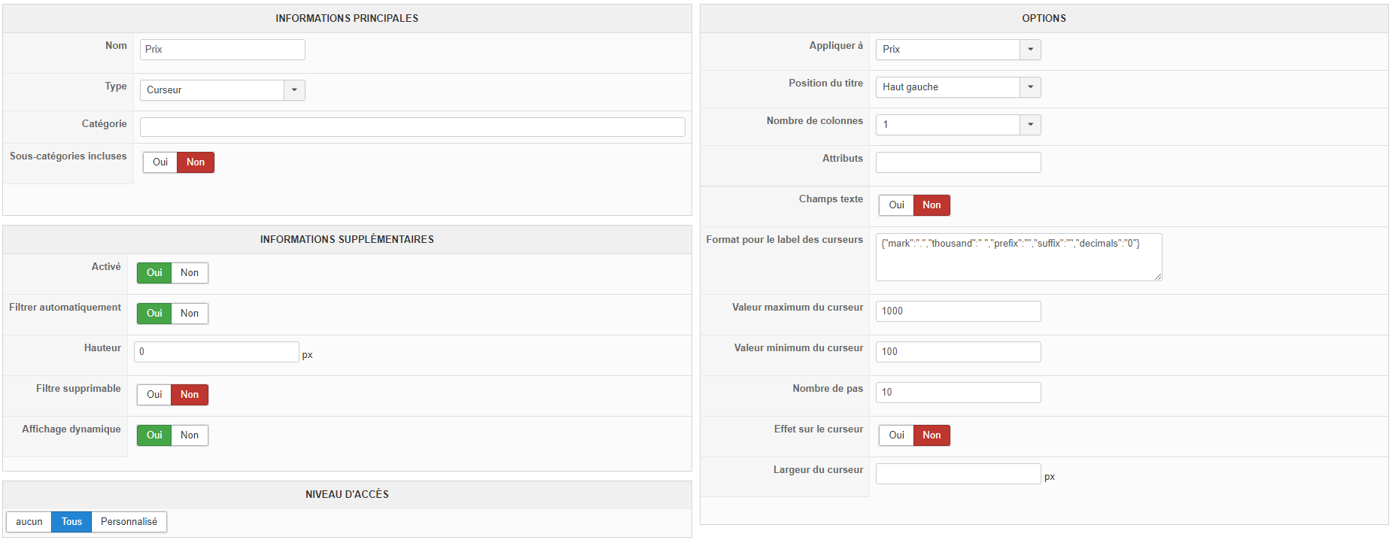Enable Champs texte with Oui
1395x546 pixels.
(x=896, y=205)
